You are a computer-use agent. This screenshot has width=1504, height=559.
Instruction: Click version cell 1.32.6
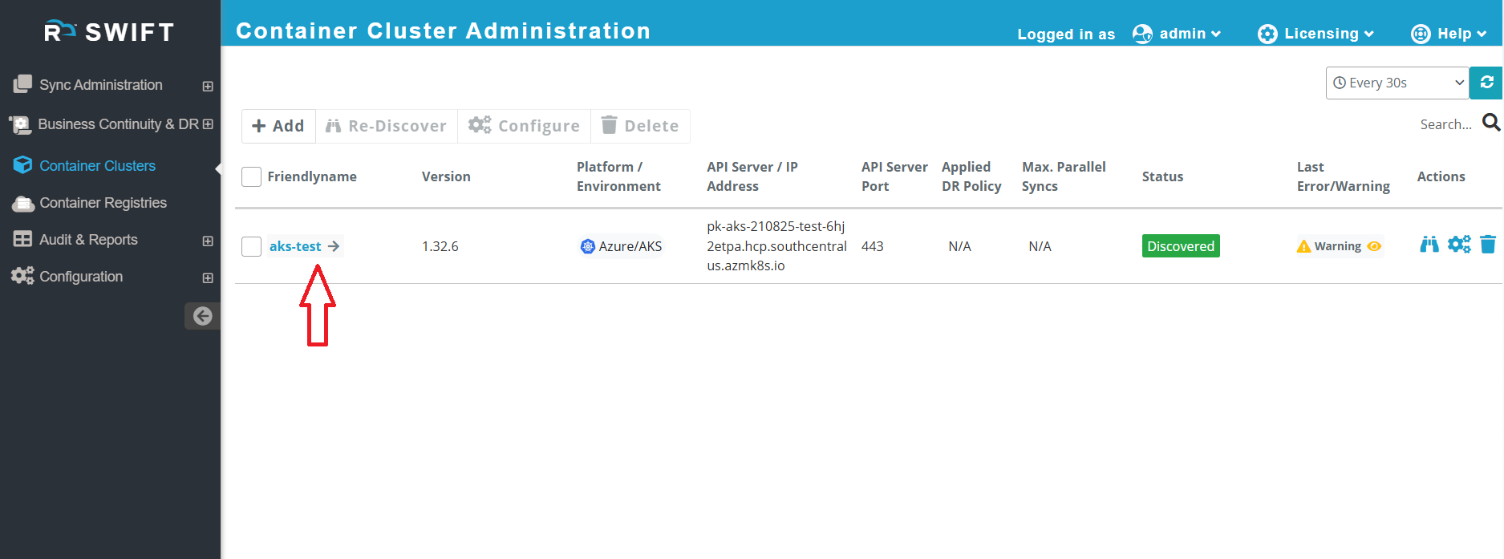tap(440, 246)
